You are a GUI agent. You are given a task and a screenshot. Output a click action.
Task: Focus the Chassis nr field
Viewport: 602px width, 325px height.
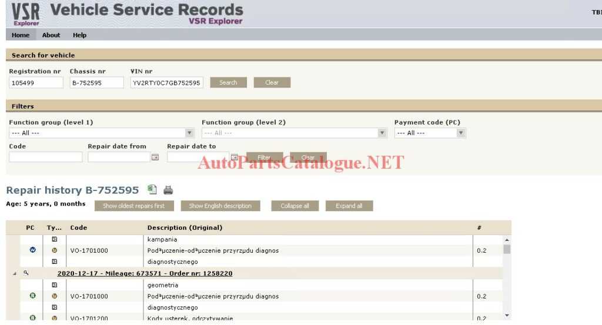97,82
